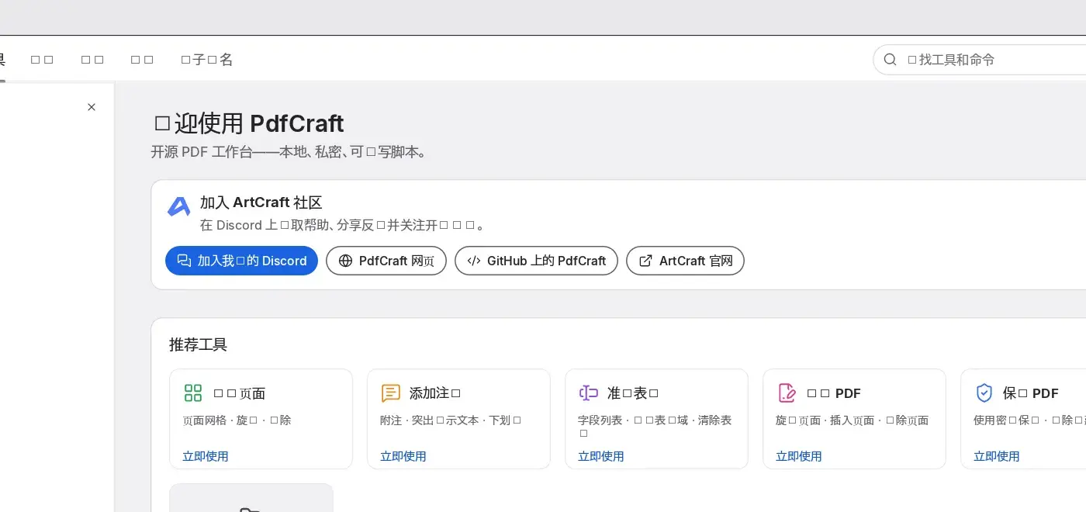The image size is (1086, 512).
Task: Click 立即使用 under 插入页面 card
Action: (799, 456)
